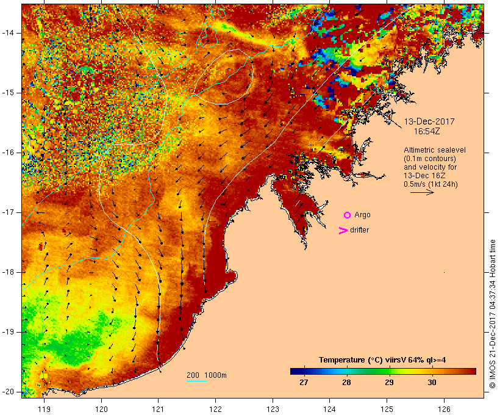Screen dimensions: 500x415
Task: Click the '13-Dec 16Z' text
Action: 424,176
